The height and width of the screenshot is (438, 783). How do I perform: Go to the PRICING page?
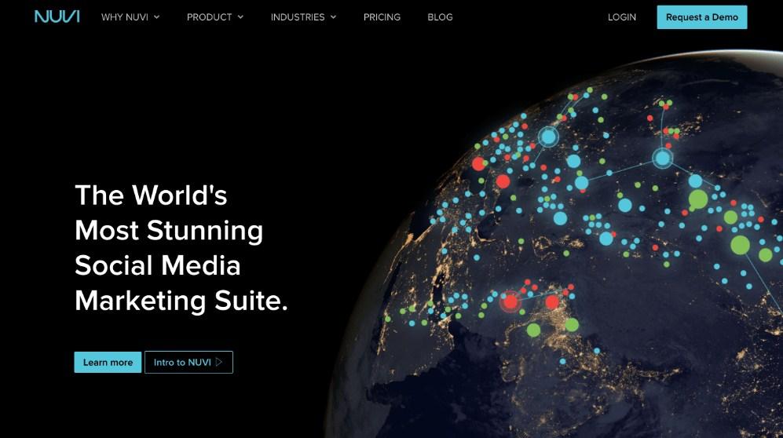click(x=382, y=17)
